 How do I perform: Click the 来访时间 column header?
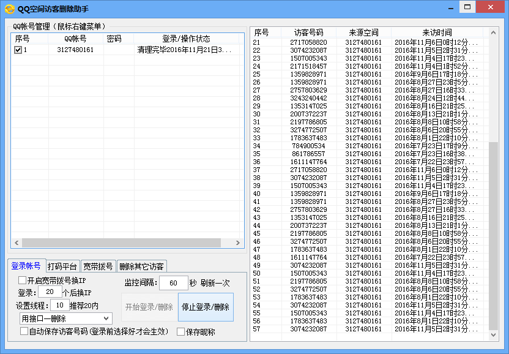(x=436, y=32)
